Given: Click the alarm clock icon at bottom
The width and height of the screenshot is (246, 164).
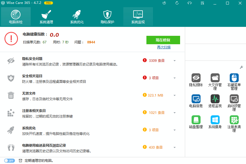Looking at the screenshot, I should (x=20, y=161).
